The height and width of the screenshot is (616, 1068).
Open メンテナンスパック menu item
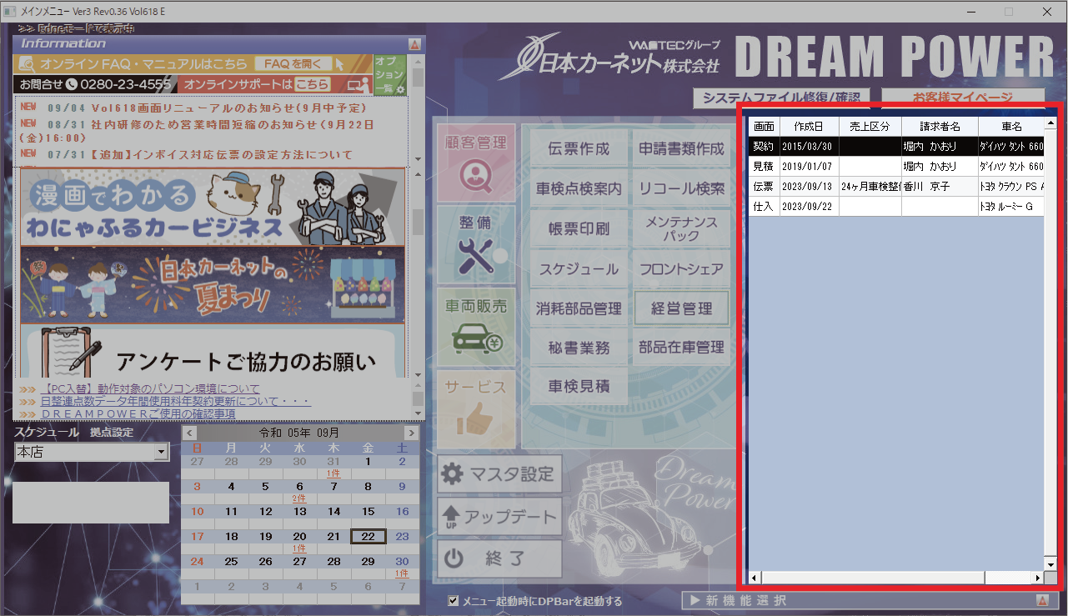681,229
